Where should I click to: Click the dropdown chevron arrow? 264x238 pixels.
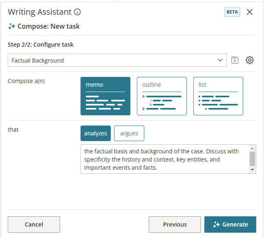(x=220, y=60)
